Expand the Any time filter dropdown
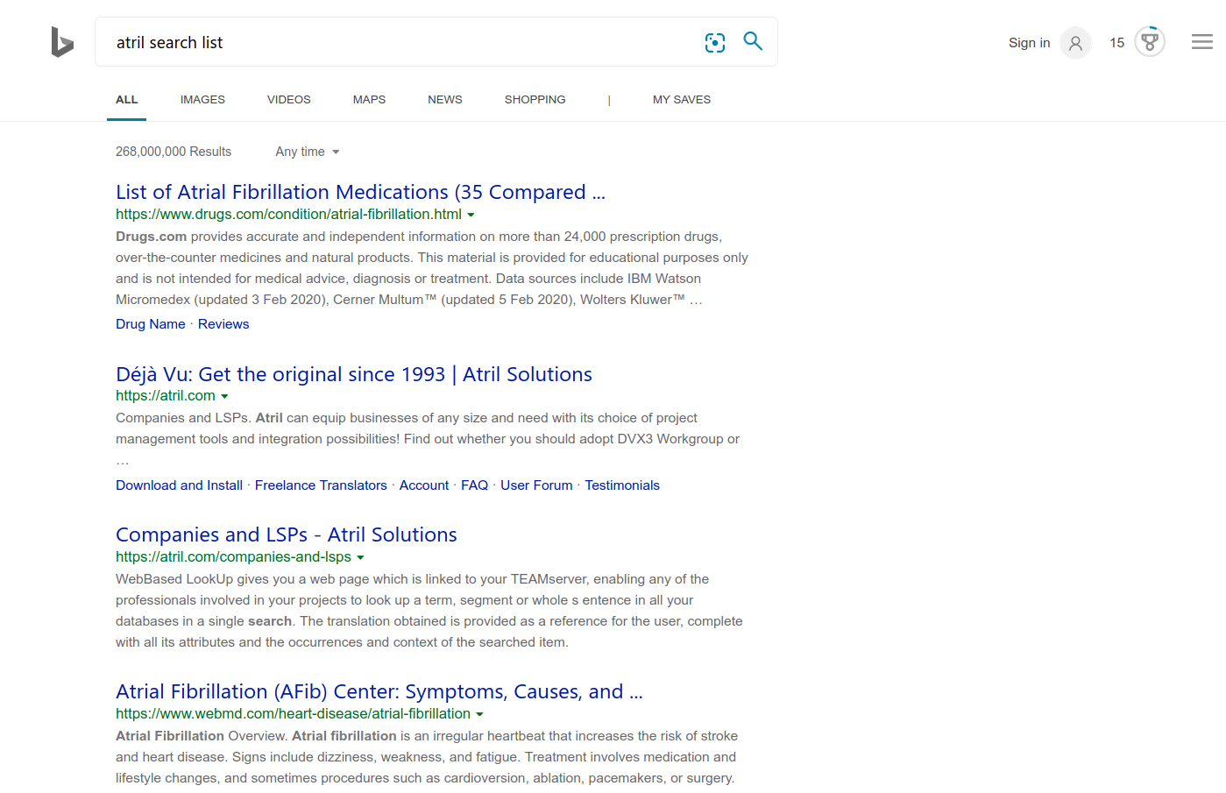Viewport: 1226px width, 793px height. pyautogui.click(x=308, y=152)
